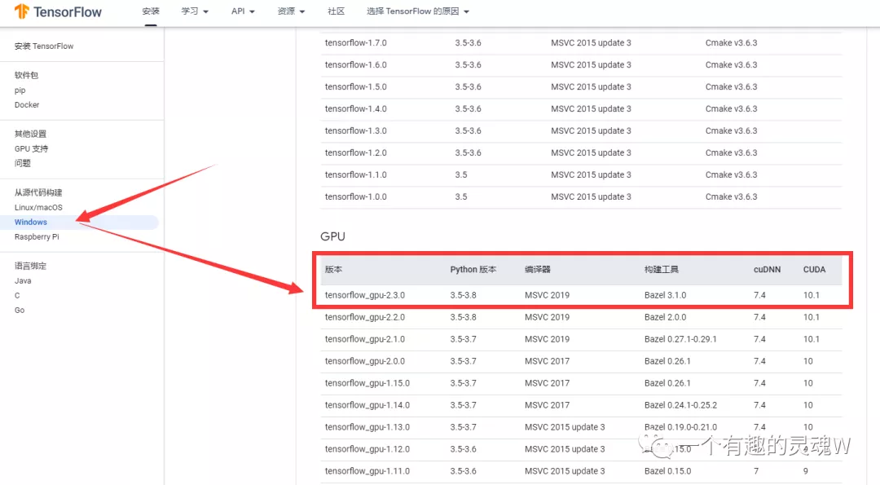Screen dimensions: 880x485
Task: Click the tensorflow_gpu-1.12.0 cell
Action: point(367,449)
